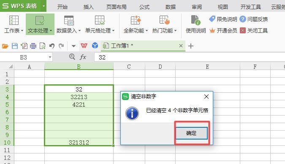Screen dimensions: 285x164
Task: Close the 工作簿1 document tab
Action: point(181,46)
